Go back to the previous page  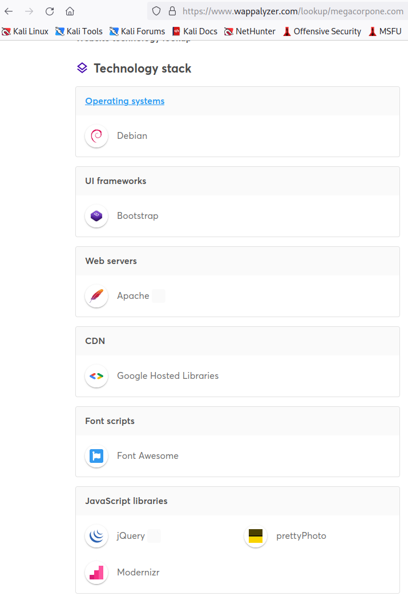coord(9,11)
